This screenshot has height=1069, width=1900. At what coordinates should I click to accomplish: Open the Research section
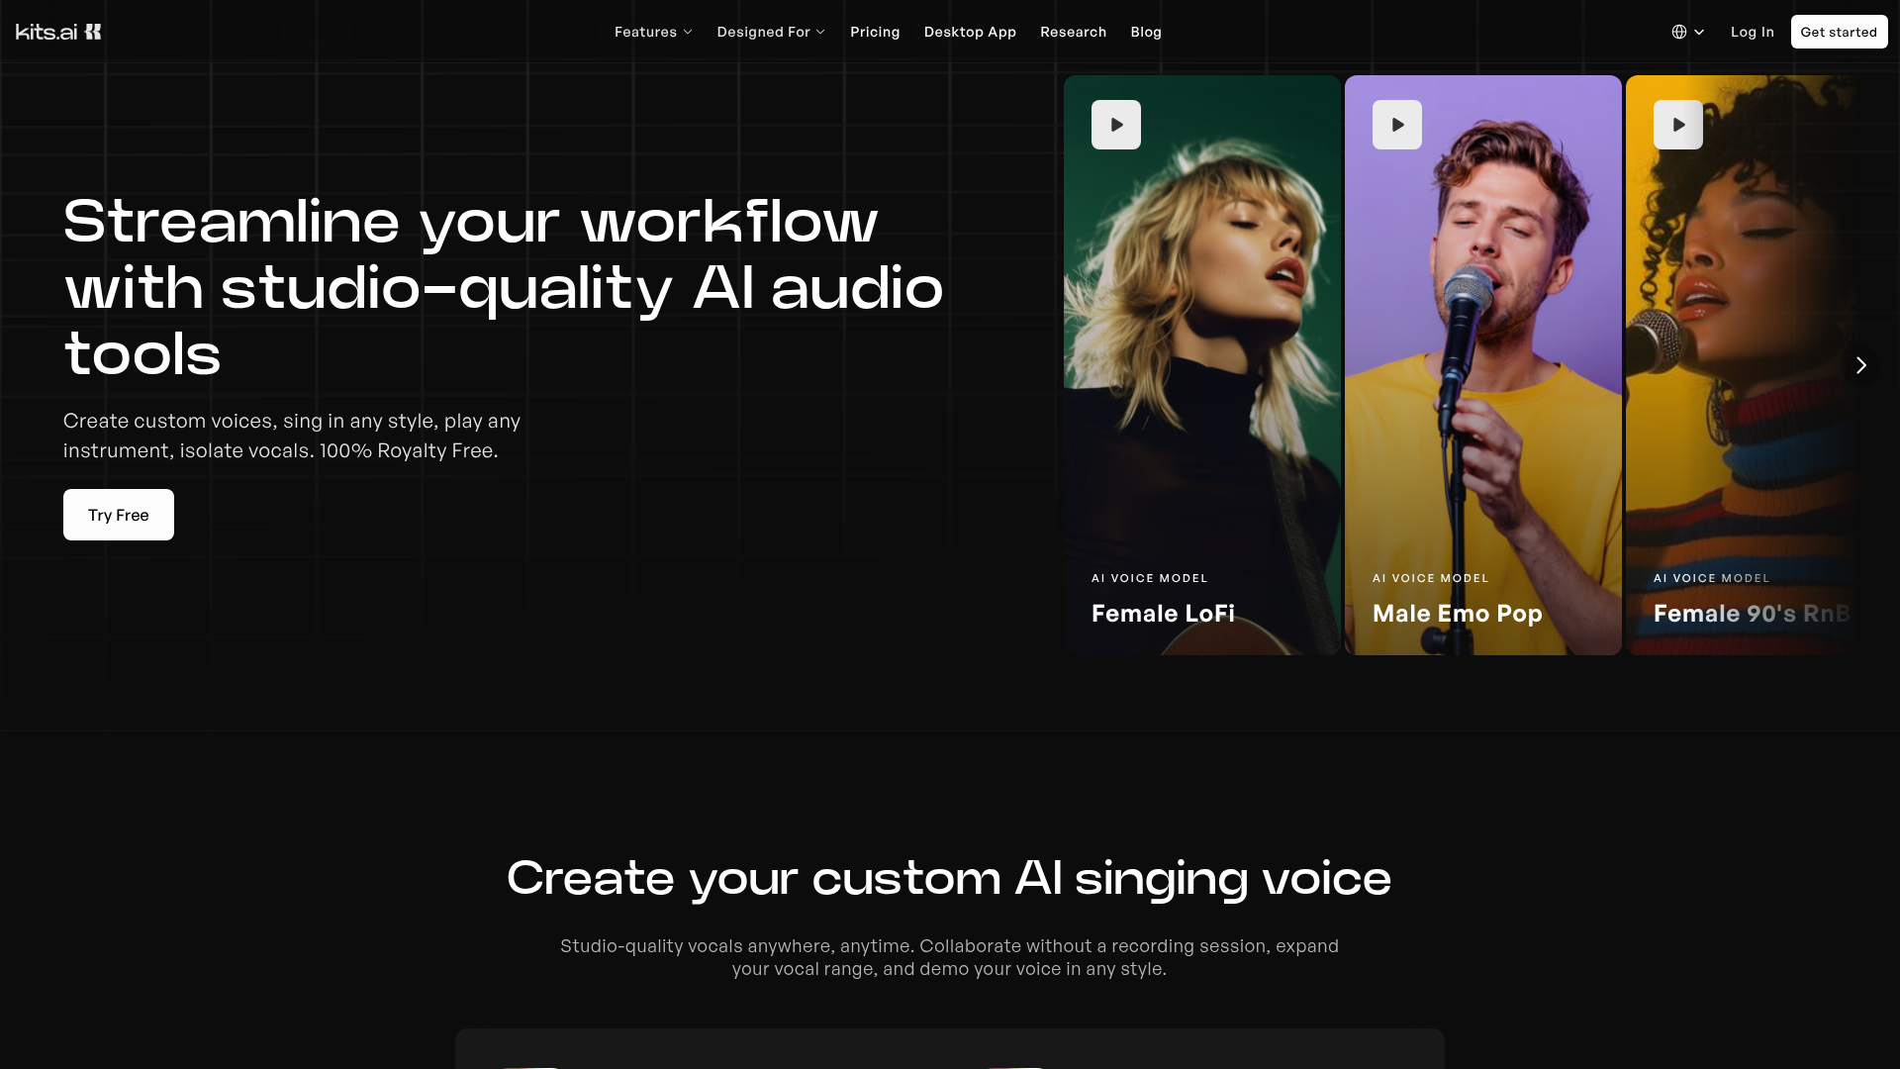point(1073,31)
